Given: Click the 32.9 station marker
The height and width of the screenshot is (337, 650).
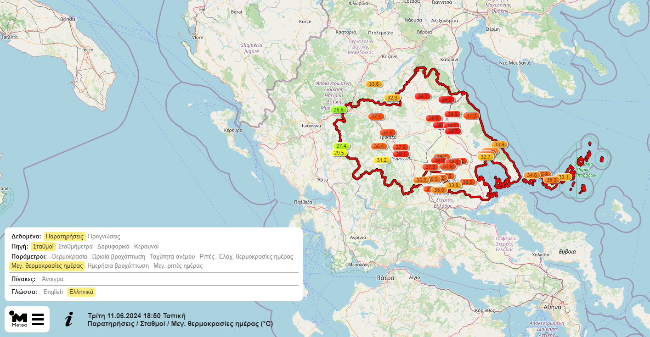Looking at the screenshot, I should tap(392, 98).
